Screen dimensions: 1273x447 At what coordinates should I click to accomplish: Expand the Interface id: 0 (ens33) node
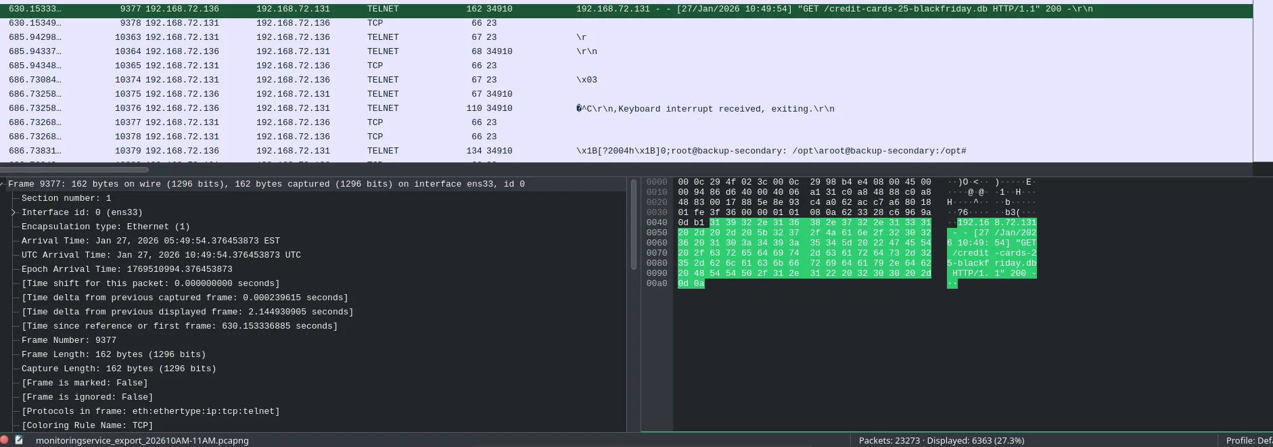(14, 212)
